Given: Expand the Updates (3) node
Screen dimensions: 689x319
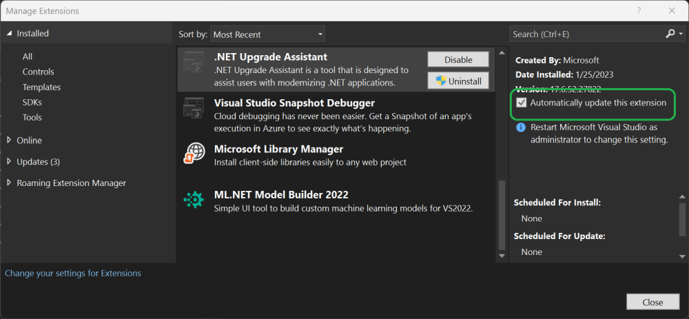Looking at the screenshot, I should pyautogui.click(x=10, y=161).
